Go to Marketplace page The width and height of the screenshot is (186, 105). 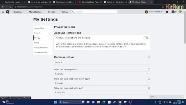(35, 12)
